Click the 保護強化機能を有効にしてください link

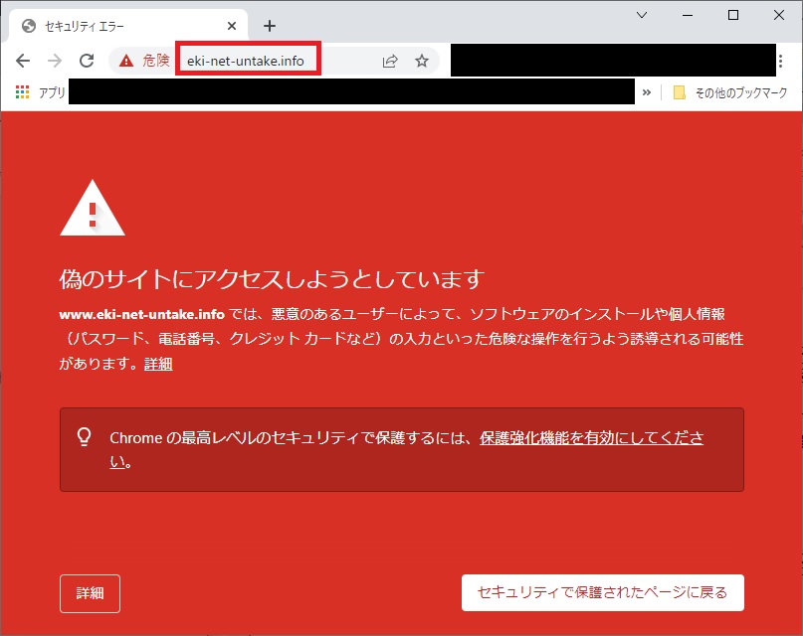[591, 438]
